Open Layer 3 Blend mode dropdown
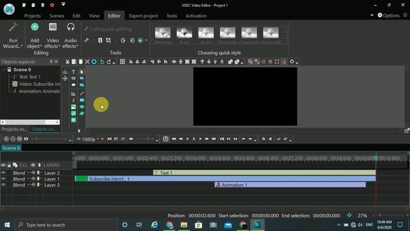 28,185
